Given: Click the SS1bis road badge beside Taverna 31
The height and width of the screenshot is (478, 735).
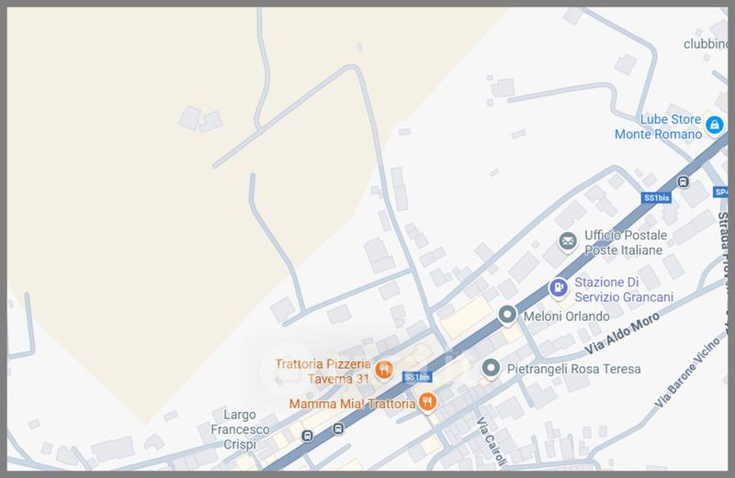Looking at the screenshot, I should [x=417, y=377].
